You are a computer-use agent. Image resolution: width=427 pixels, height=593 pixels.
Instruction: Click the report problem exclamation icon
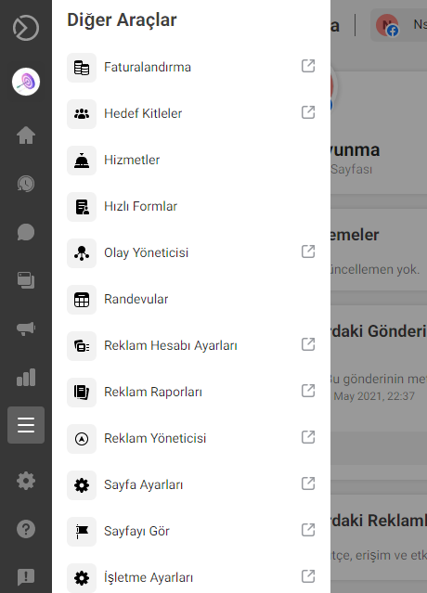pos(26,577)
